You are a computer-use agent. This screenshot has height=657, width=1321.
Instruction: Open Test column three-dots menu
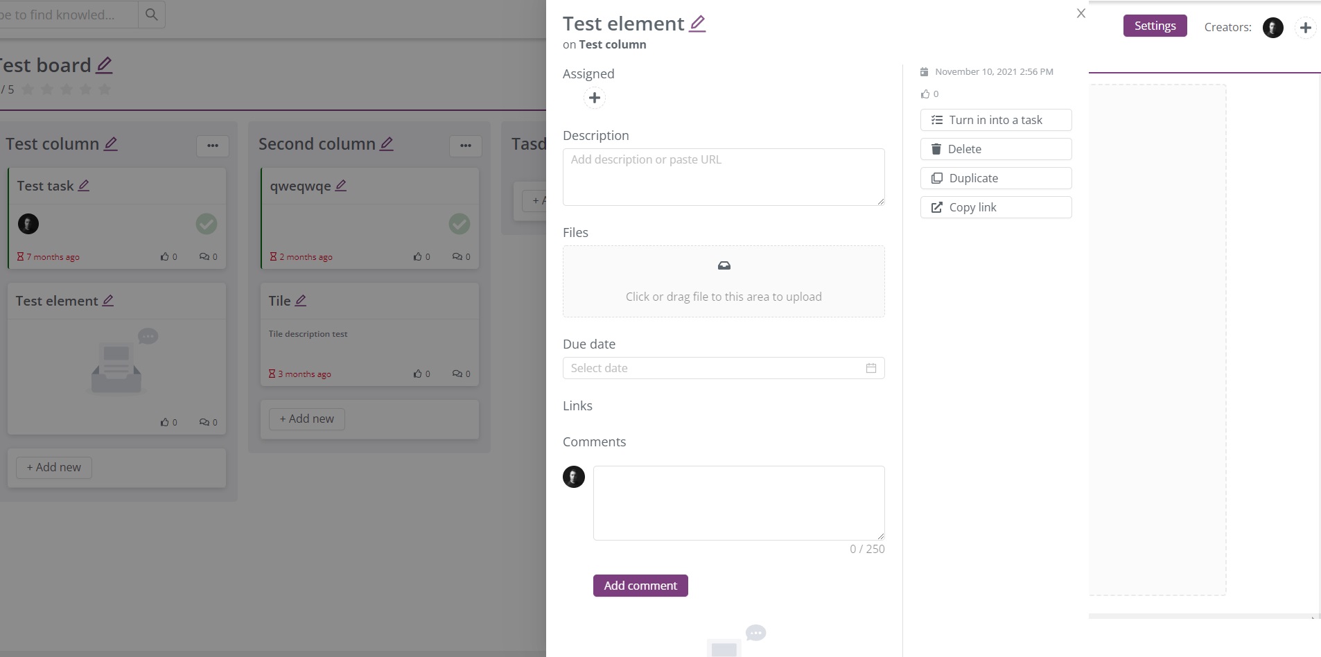(213, 146)
